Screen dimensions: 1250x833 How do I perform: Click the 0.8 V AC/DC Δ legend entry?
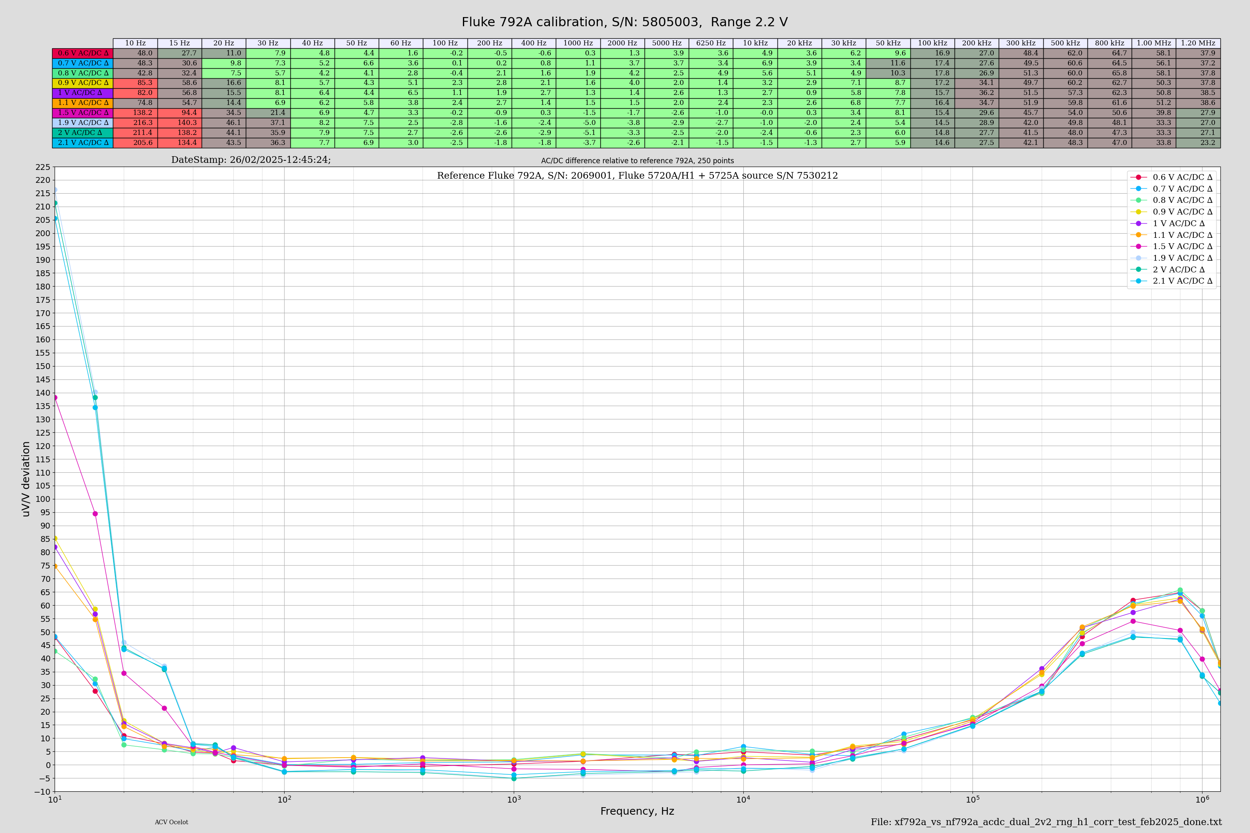(1171, 200)
